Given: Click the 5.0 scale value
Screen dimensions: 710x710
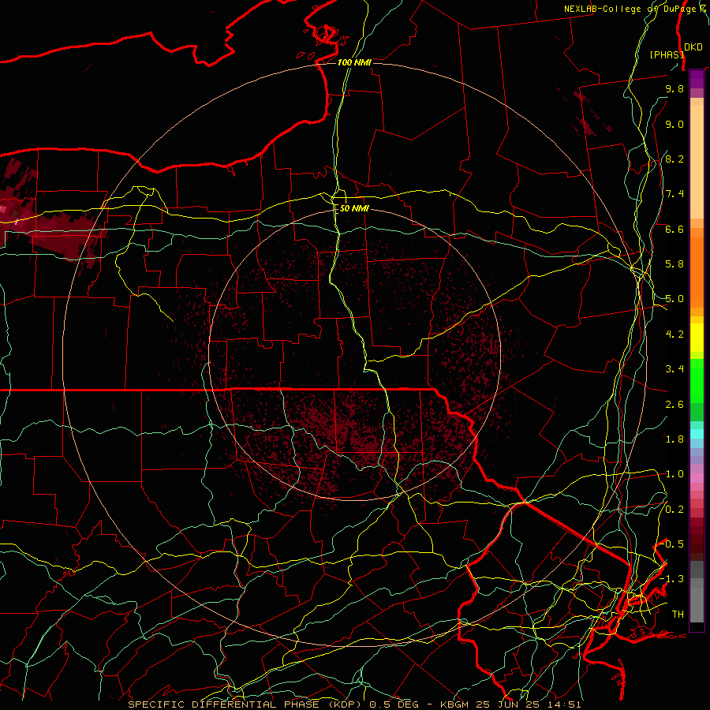Looking at the screenshot, I should (674, 299).
